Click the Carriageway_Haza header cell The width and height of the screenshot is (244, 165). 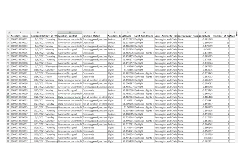(x=188, y=36)
